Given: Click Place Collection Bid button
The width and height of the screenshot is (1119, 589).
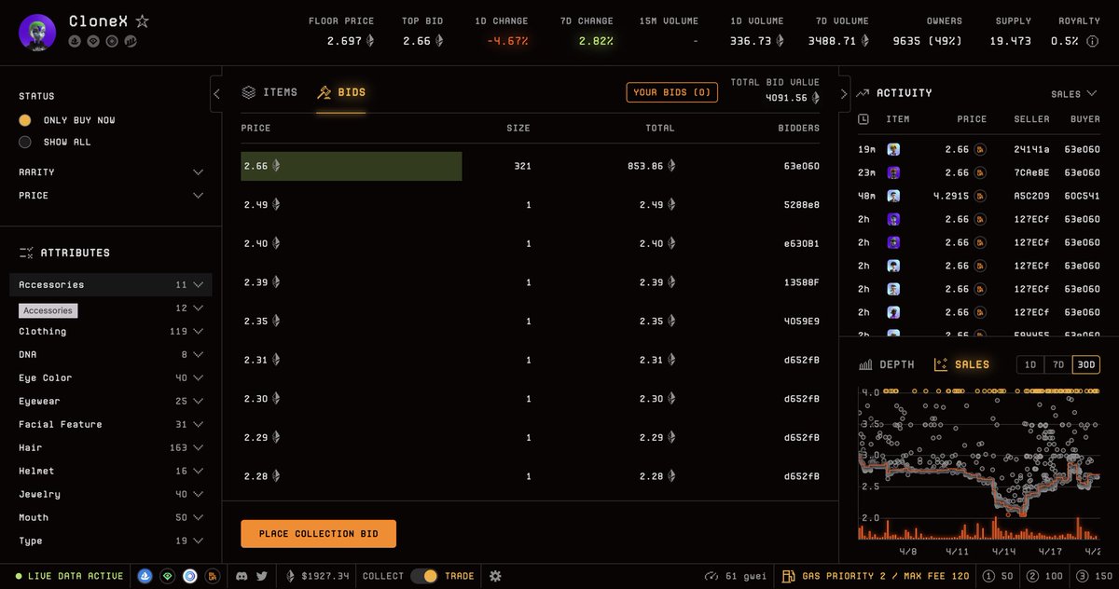Looking at the screenshot, I should click(318, 534).
